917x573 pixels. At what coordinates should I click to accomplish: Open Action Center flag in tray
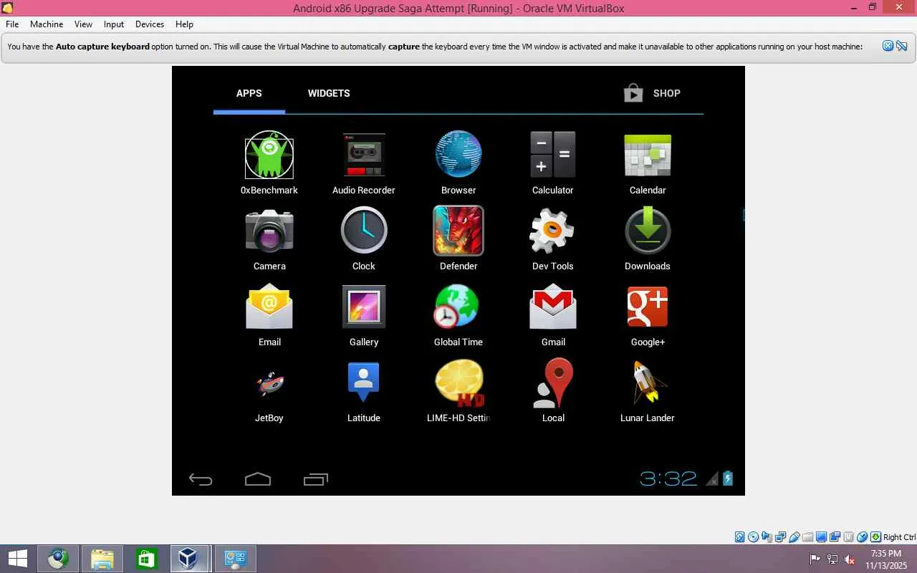coord(815,559)
